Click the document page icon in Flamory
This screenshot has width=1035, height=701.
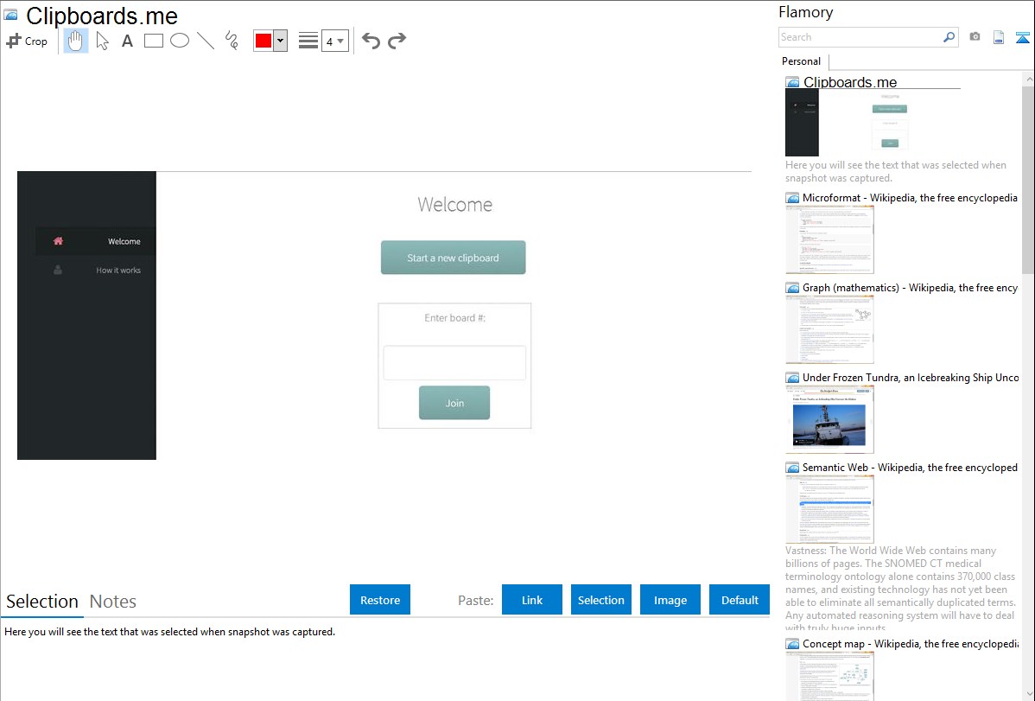pos(999,37)
